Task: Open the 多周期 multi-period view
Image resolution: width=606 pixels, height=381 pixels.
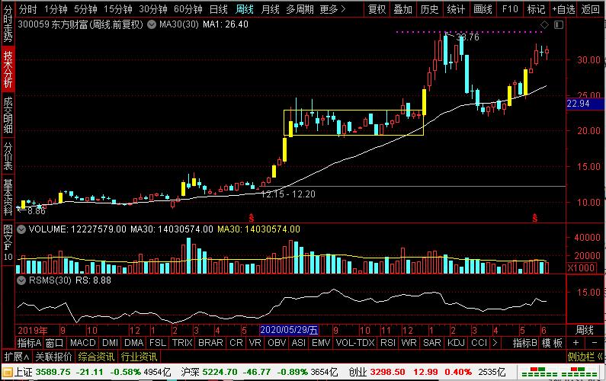Action: tap(300, 9)
